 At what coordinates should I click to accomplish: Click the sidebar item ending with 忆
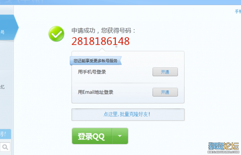2,87
